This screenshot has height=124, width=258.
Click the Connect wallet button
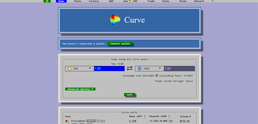pyautogui.click(x=120, y=44)
